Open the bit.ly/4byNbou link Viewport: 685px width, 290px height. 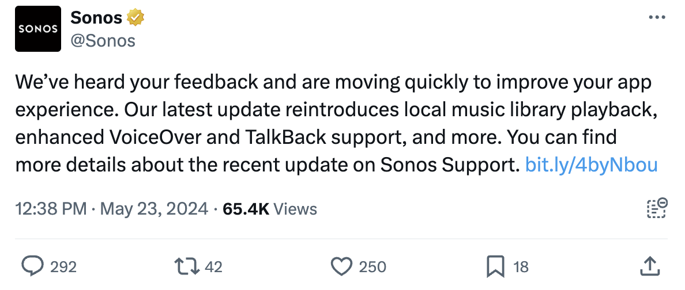tap(591, 165)
